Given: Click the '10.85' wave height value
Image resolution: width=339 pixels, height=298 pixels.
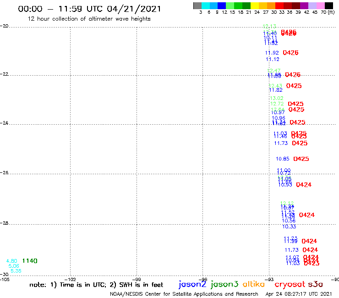Looking at the screenshot, I should point(283,159).
